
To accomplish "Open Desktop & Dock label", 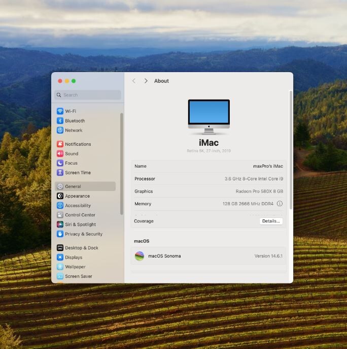I will click(82, 248).
